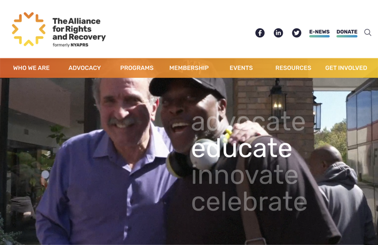This screenshot has height=245, width=378.
Task: Open the ADVOCACY menu
Action: 85,68
